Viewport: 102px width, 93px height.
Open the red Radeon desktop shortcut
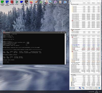[x=12, y=2]
